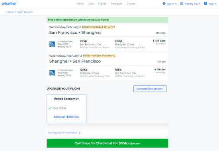The width and height of the screenshot is (219, 151).
Task: Click the Help question mark icon
Action: (x=205, y=4)
